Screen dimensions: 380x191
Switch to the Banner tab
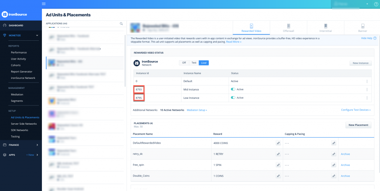point(363,28)
